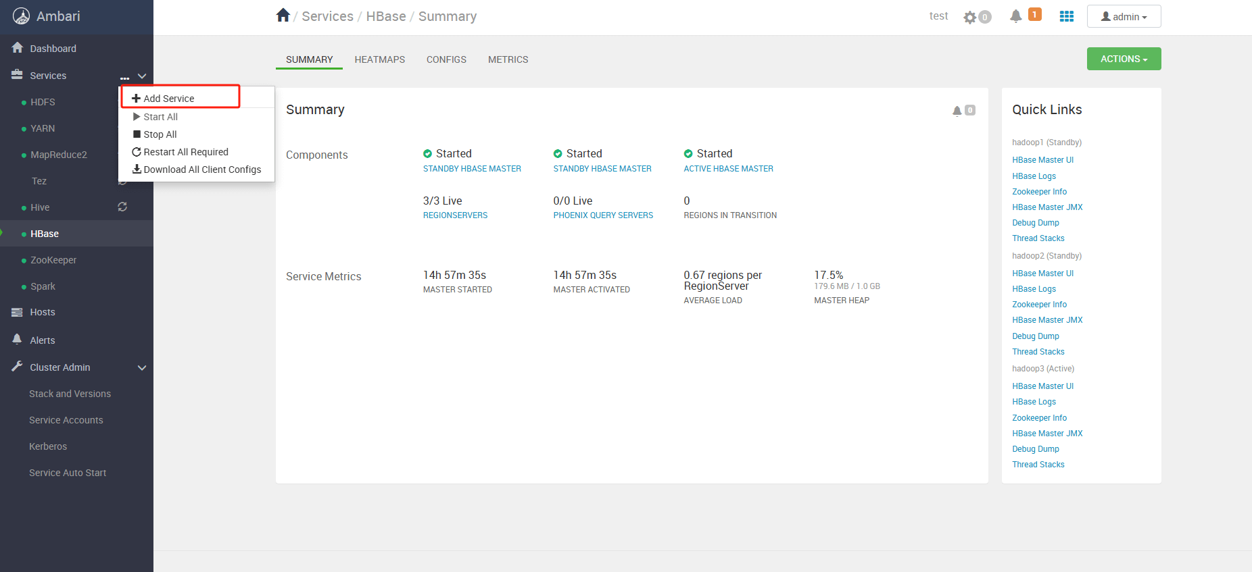
Task: Open YARN service in sidebar
Action: pos(43,128)
